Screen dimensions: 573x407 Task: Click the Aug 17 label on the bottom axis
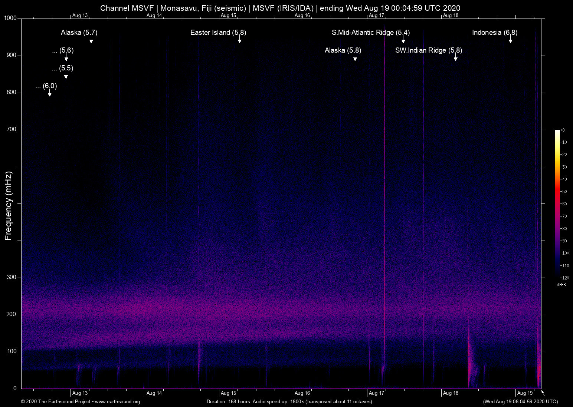(376, 393)
